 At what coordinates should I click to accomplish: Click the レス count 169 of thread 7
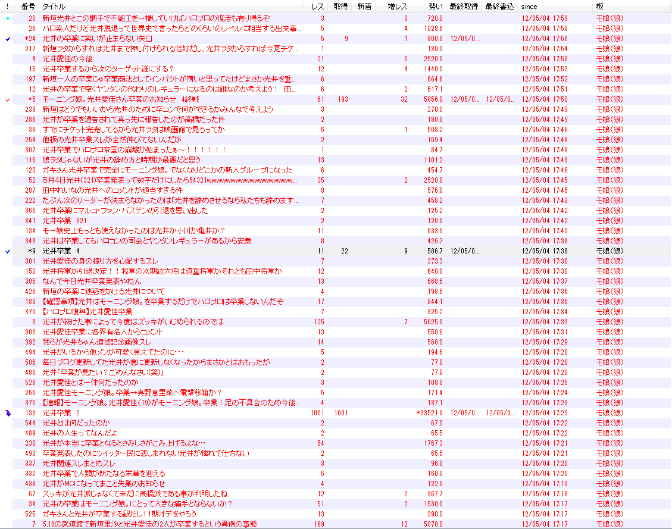pyautogui.click(x=319, y=524)
